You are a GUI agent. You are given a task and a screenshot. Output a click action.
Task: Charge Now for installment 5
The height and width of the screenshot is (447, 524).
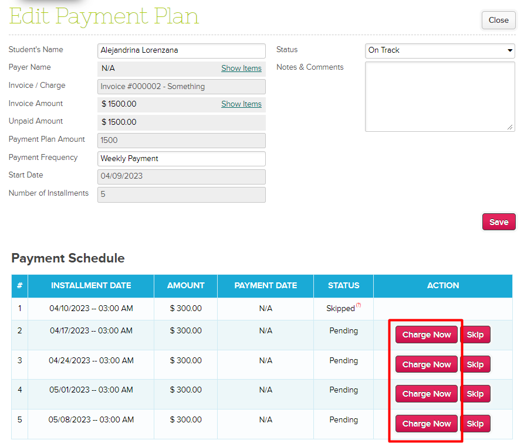click(426, 424)
